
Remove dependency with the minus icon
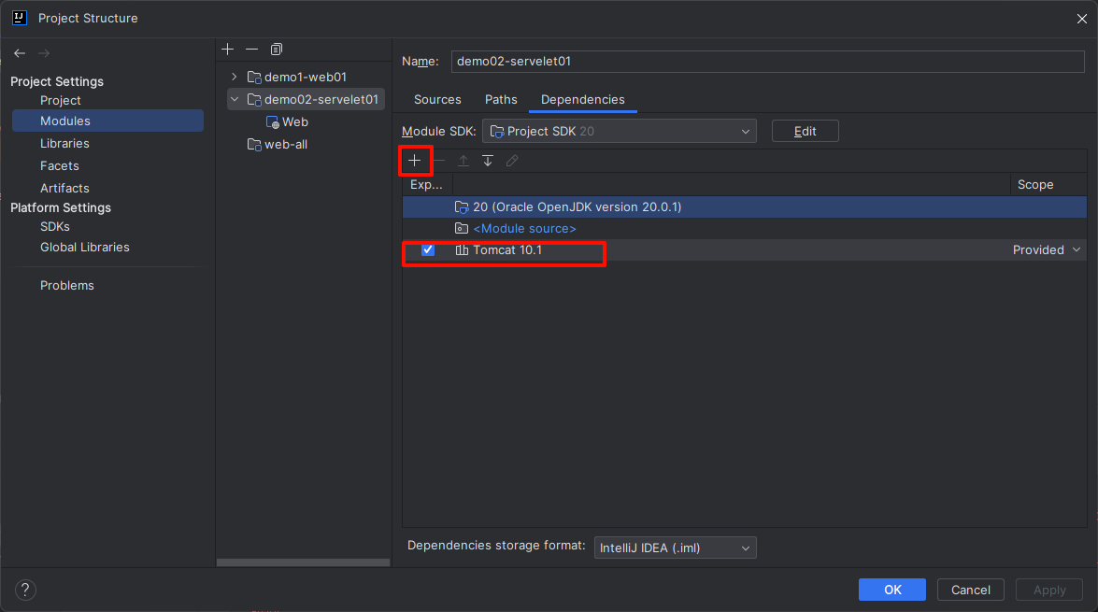(x=439, y=161)
